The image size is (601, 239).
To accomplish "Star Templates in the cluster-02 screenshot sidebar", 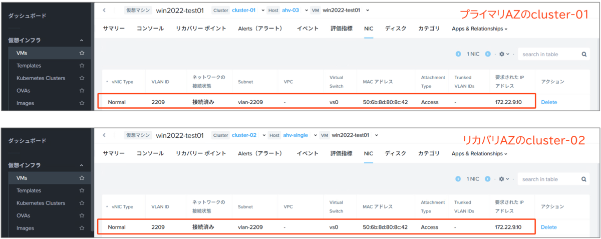I will tap(82, 190).
